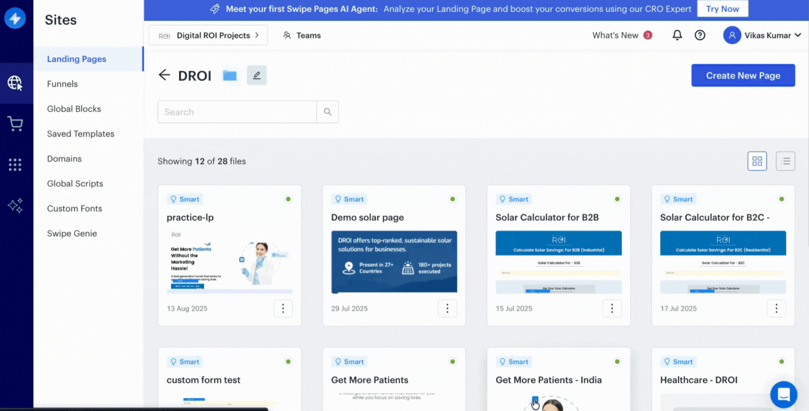Open Solar Calculator for B2C thumbnail
Screen dimensions: 809x411
[723, 262]
